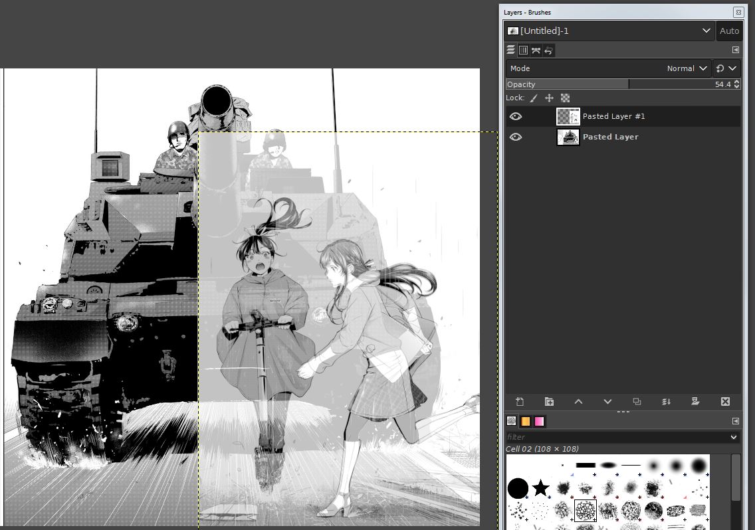Screen dimensions: 755x530
Task: Open the Brushes dock tab configuration menu
Action: coord(735,421)
